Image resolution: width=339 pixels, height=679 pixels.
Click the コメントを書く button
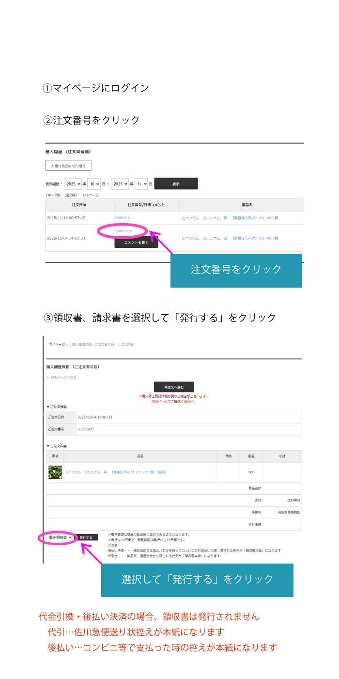point(136,243)
